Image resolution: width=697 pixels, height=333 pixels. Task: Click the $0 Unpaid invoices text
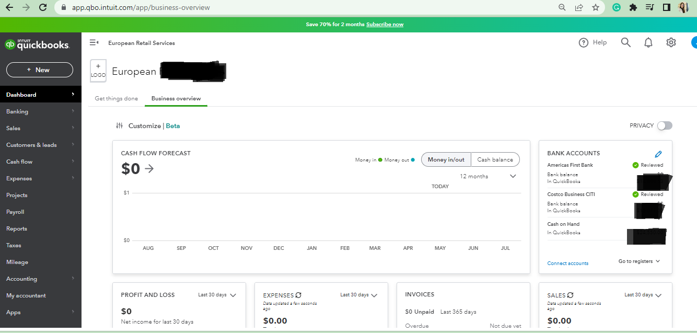point(420,312)
